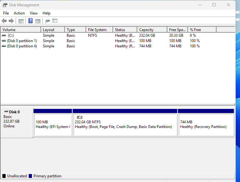Click the black Unallocated legend swatch
The height and width of the screenshot is (182, 240).
tap(4, 176)
